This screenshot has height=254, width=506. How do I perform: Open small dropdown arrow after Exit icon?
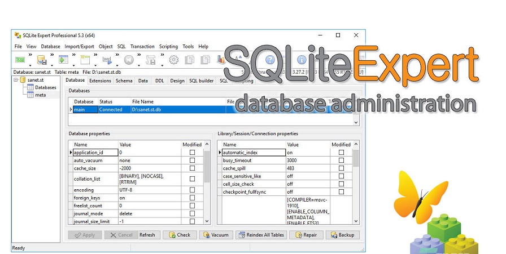[30, 65]
